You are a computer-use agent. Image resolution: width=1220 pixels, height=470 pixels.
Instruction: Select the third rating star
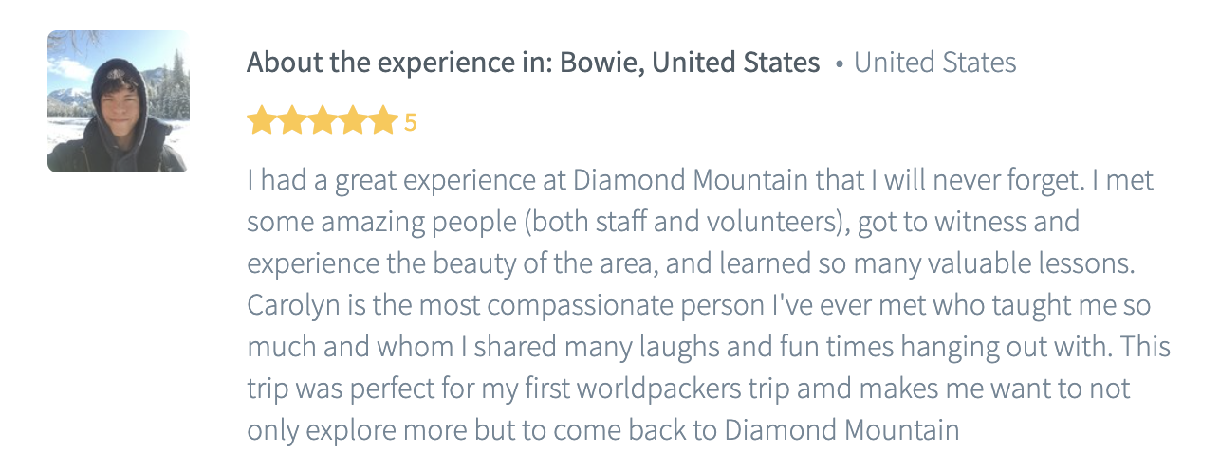click(x=322, y=121)
